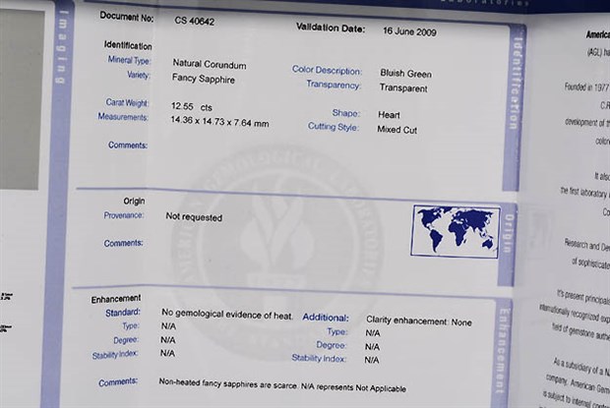Click the Natural Corundum value

click(x=210, y=64)
